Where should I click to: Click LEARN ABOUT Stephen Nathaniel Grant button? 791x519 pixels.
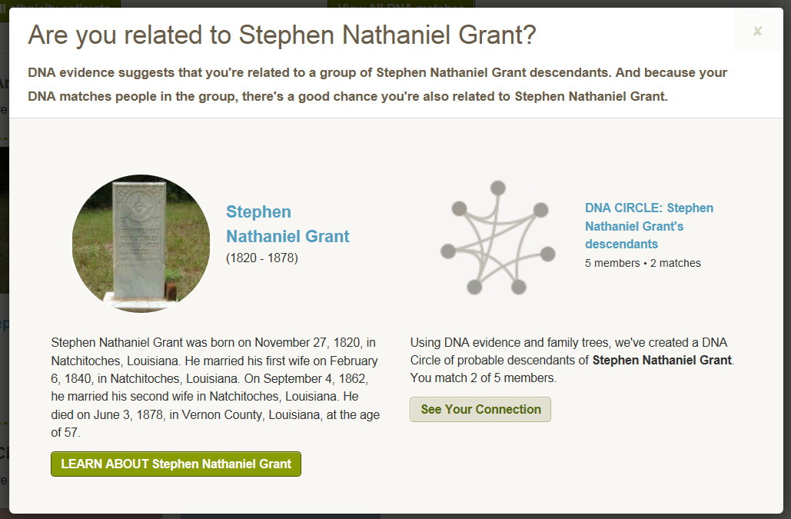176,464
